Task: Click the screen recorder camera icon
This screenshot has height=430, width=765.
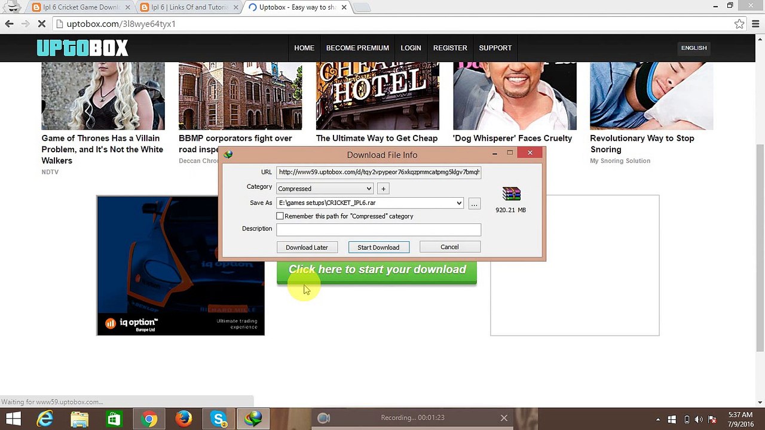Action: [x=323, y=418]
